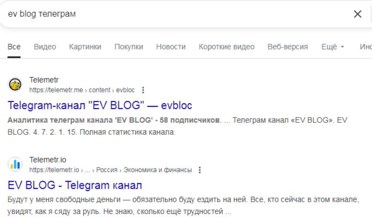Open the Новости tab
The height and width of the screenshot is (219, 372).
170,47
